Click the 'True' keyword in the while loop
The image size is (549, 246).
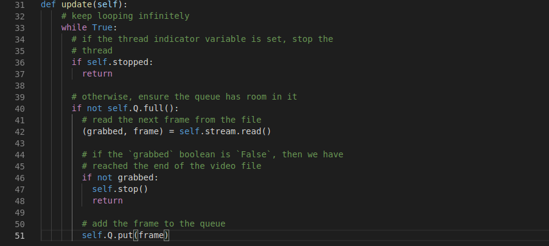tap(102, 27)
